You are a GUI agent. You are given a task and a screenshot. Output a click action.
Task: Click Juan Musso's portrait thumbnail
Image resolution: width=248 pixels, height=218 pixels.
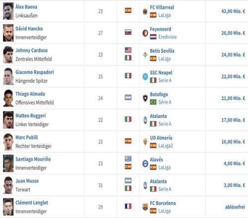click(8, 185)
